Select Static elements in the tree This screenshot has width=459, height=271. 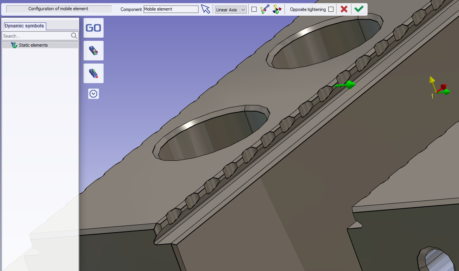click(x=33, y=45)
